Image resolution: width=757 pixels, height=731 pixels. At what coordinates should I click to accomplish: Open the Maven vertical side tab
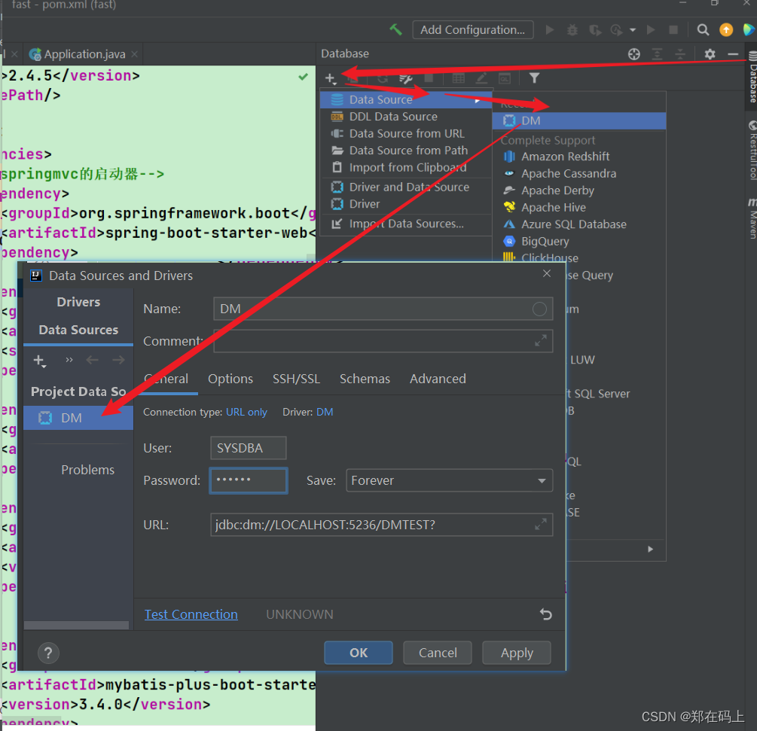752,217
